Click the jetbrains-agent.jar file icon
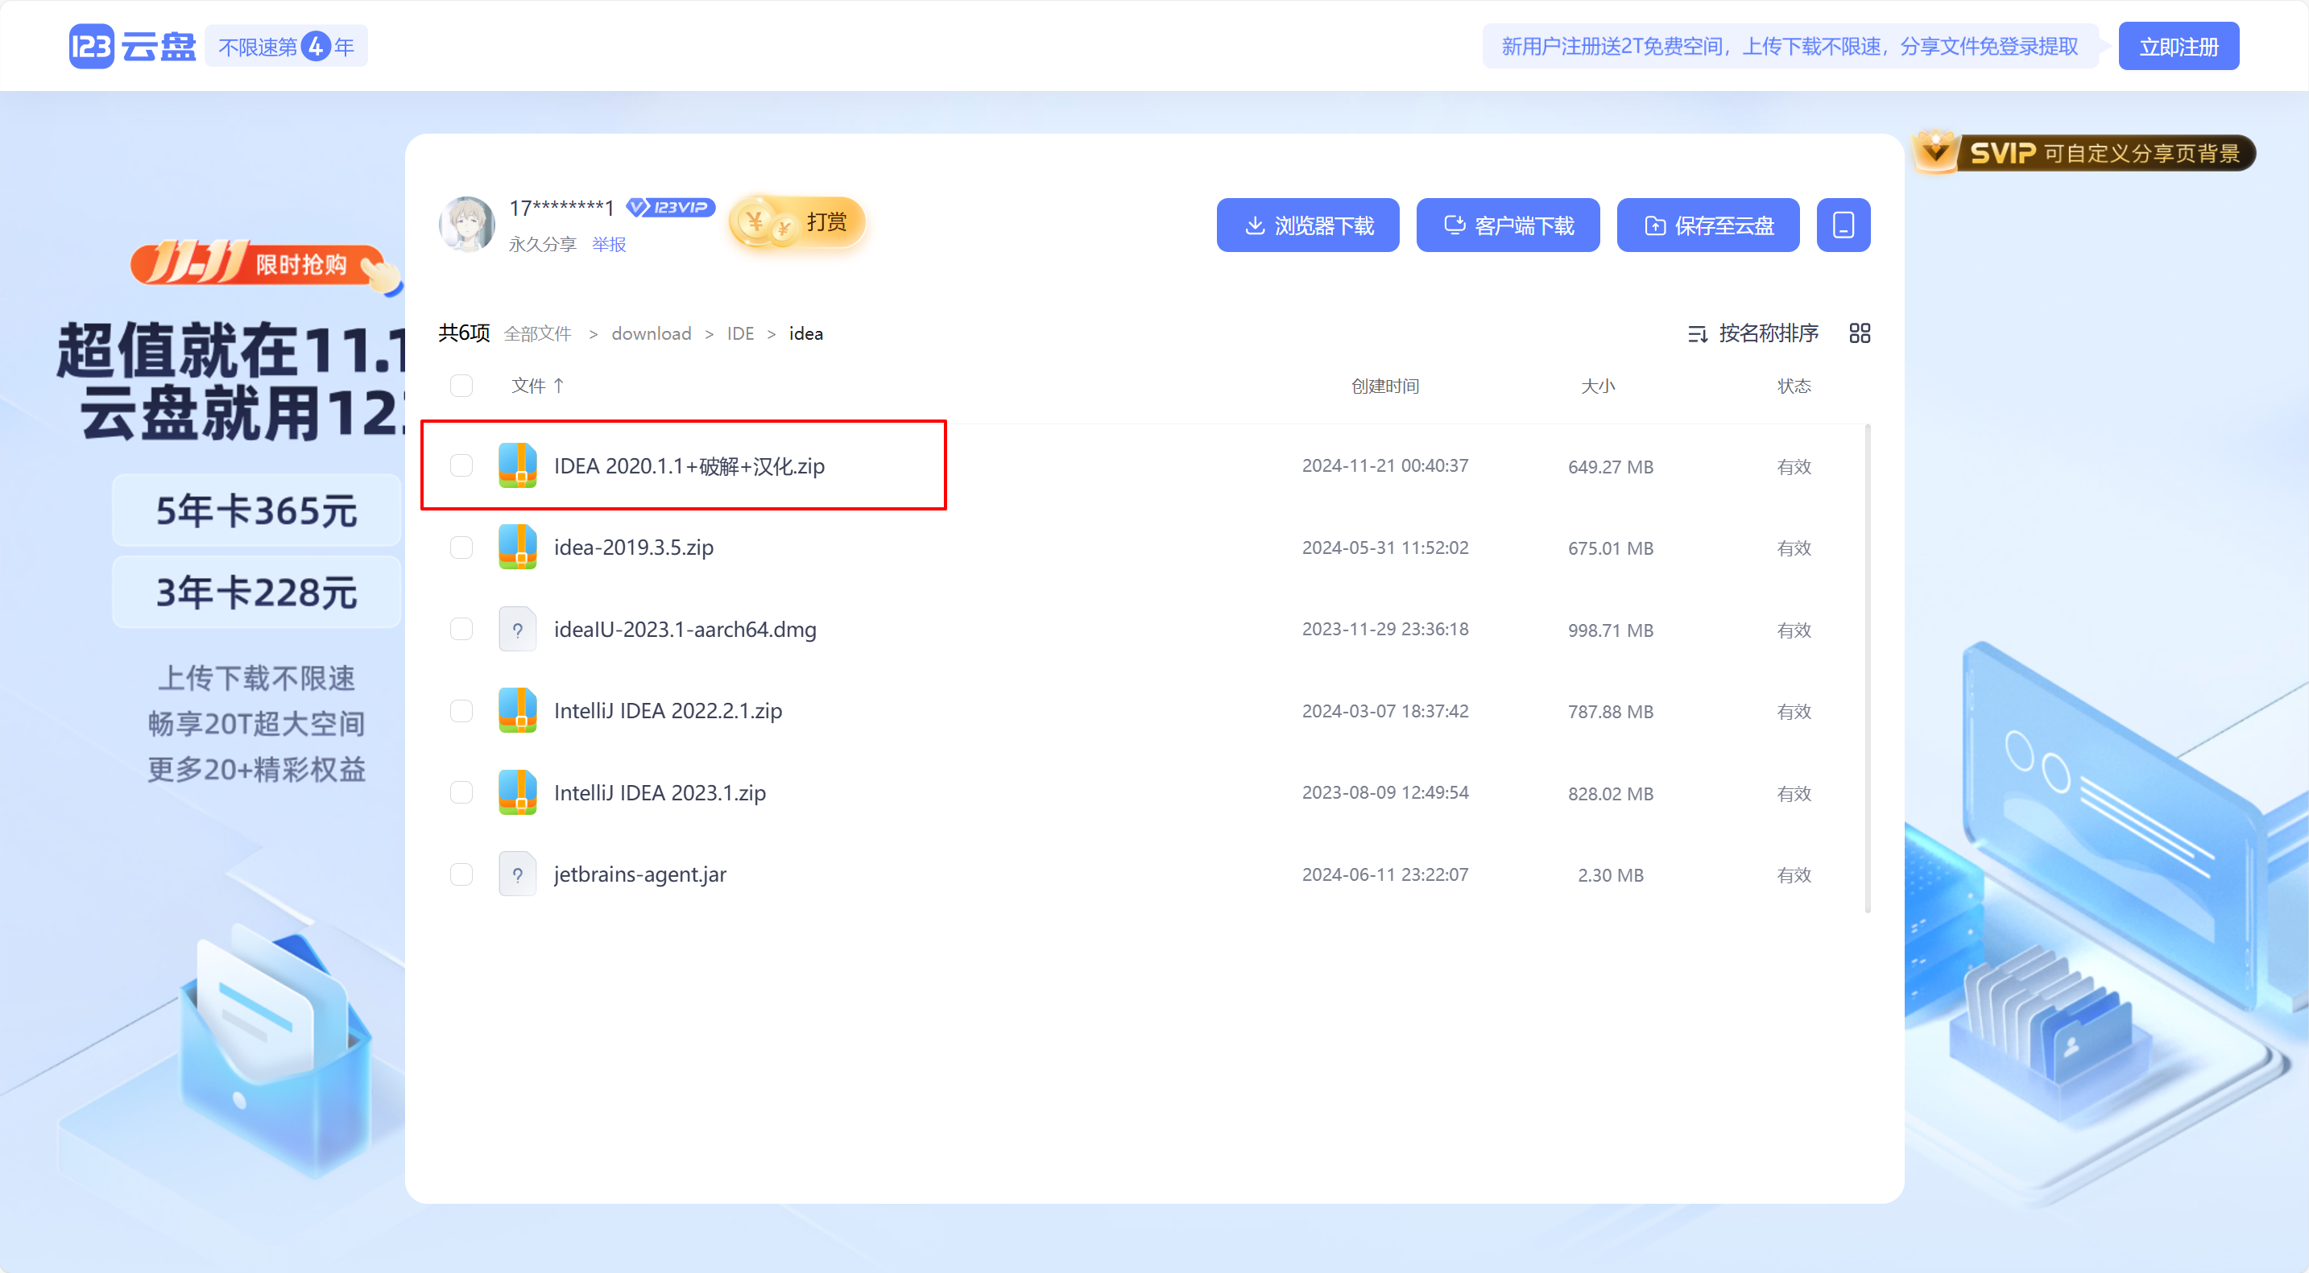The width and height of the screenshot is (2309, 1273). click(517, 874)
